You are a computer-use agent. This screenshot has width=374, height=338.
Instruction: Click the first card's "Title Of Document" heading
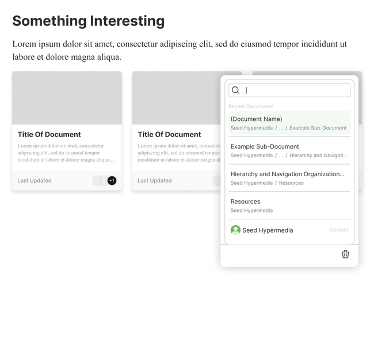point(49,135)
